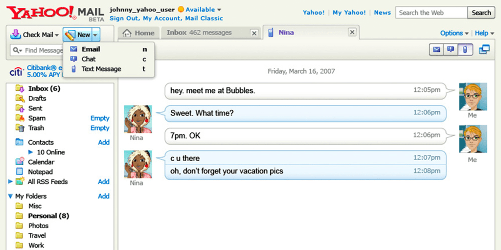501x250 pixels.
Task: Switch to text message mode toggle
Action: tap(465, 49)
